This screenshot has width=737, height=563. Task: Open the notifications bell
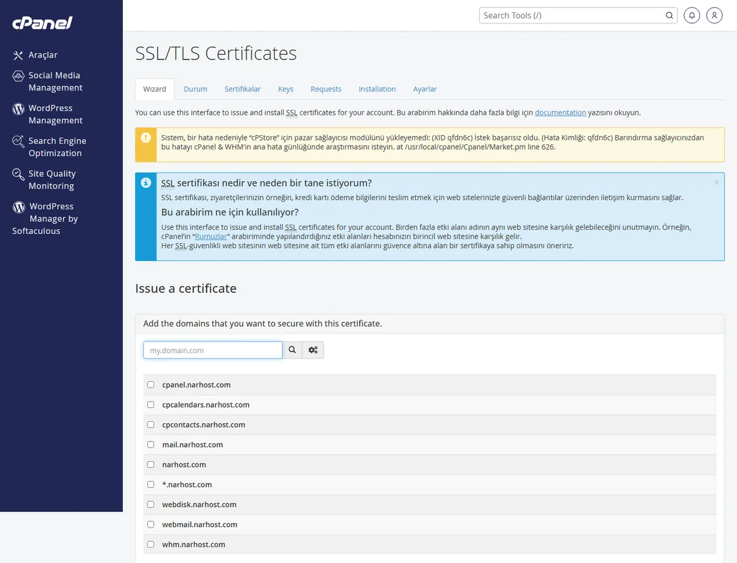pyautogui.click(x=692, y=15)
